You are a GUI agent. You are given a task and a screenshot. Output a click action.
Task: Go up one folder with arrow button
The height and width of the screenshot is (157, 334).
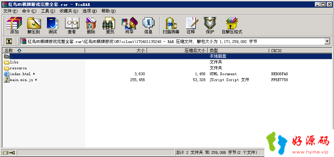point(9,41)
